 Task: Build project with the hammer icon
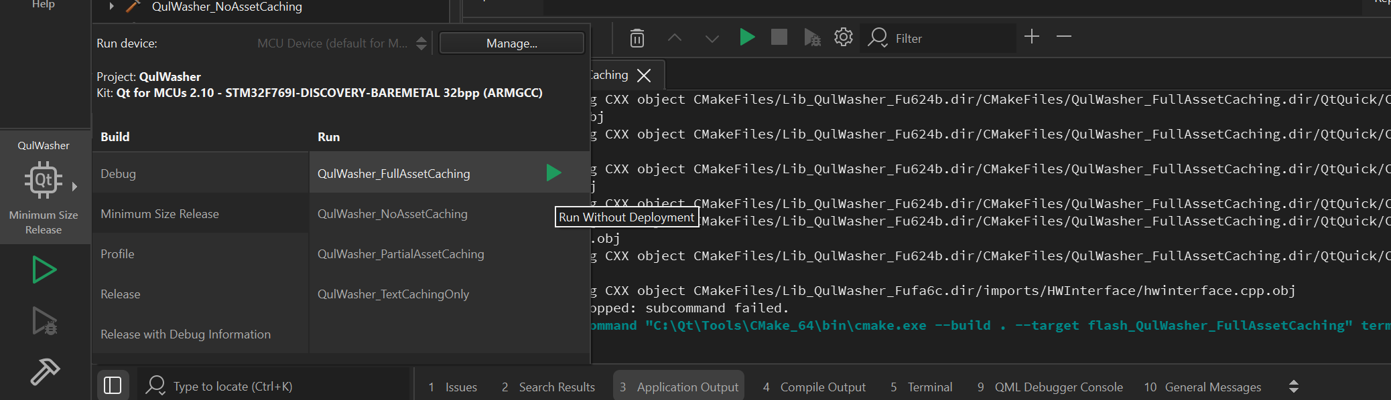45,371
